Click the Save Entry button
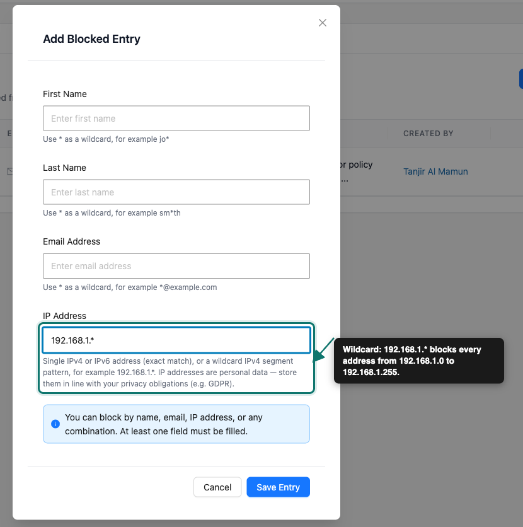523x527 pixels. pos(278,487)
